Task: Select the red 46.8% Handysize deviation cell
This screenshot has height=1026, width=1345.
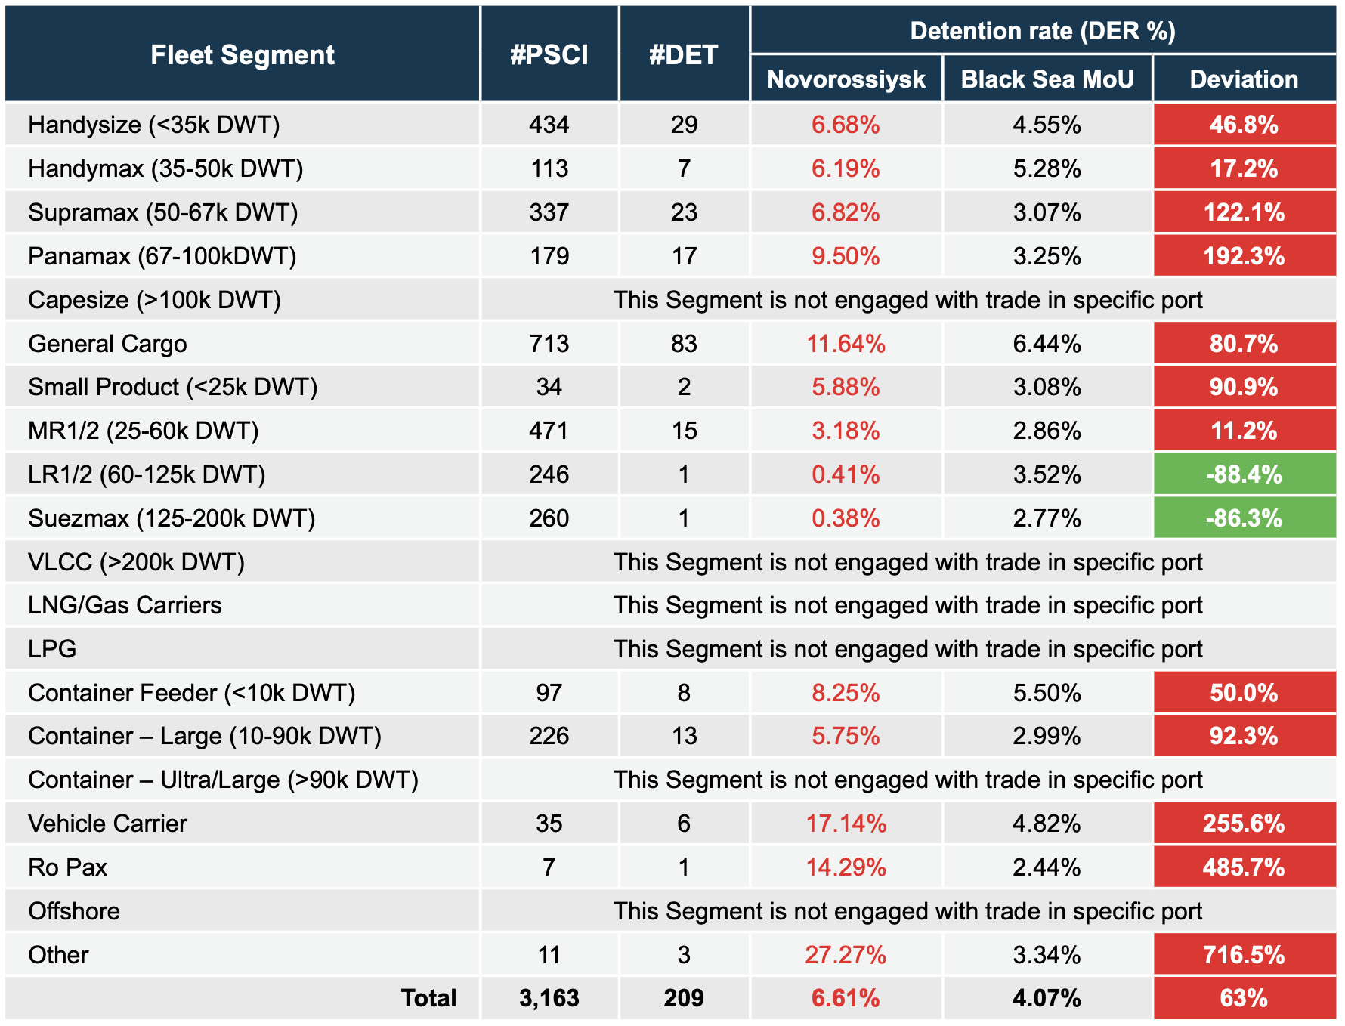Action: (1244, 125)
